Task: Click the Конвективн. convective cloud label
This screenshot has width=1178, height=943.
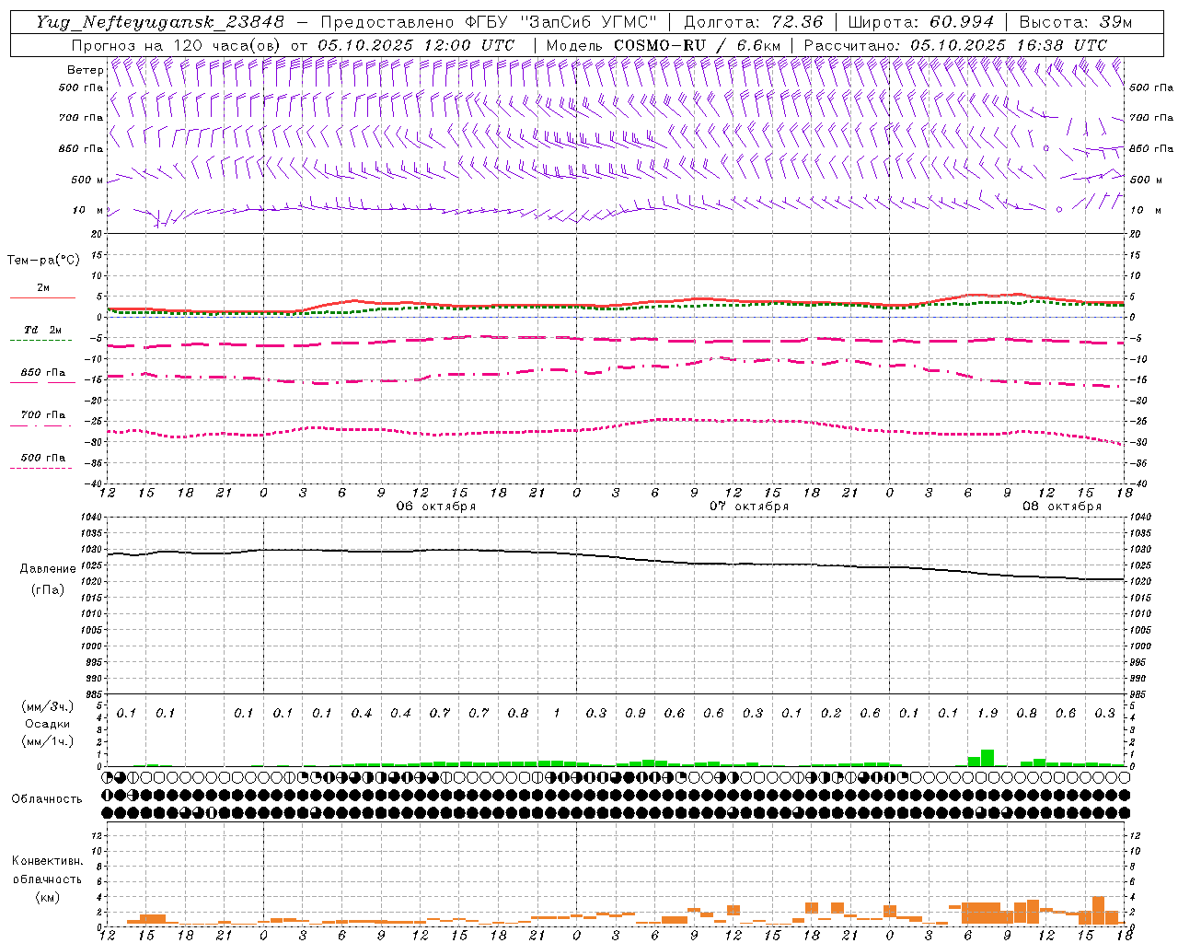Action: [x=47, y=862]
